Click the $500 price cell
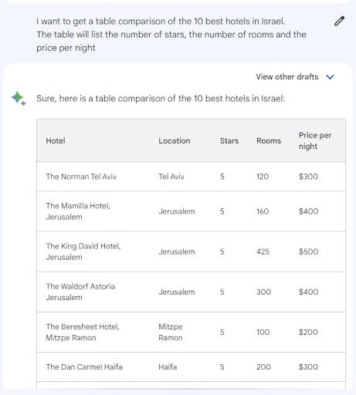This screenshot has width=356, height=395. [x=308, y=252]
